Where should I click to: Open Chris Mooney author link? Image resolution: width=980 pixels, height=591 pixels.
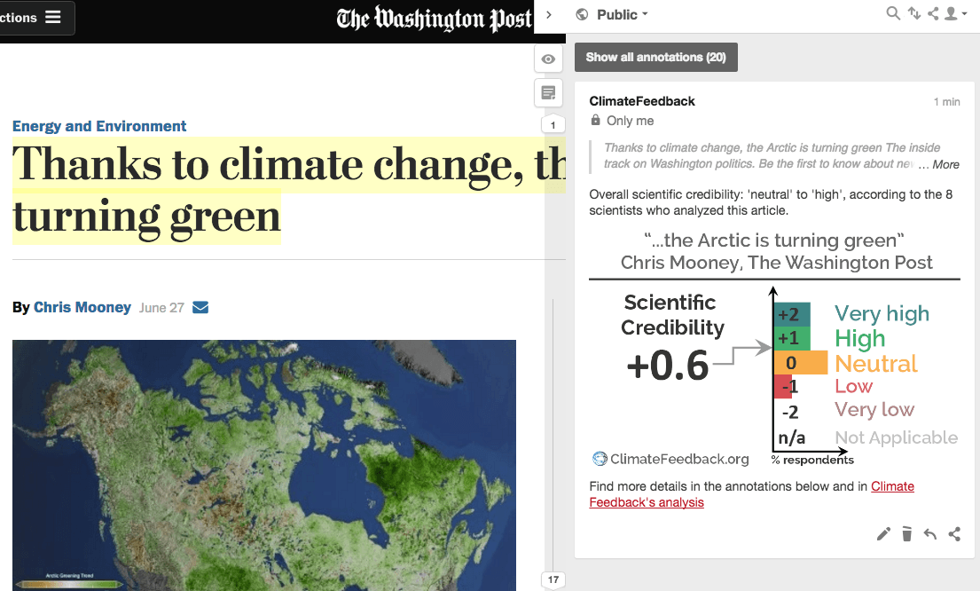[x=82, y=307]
